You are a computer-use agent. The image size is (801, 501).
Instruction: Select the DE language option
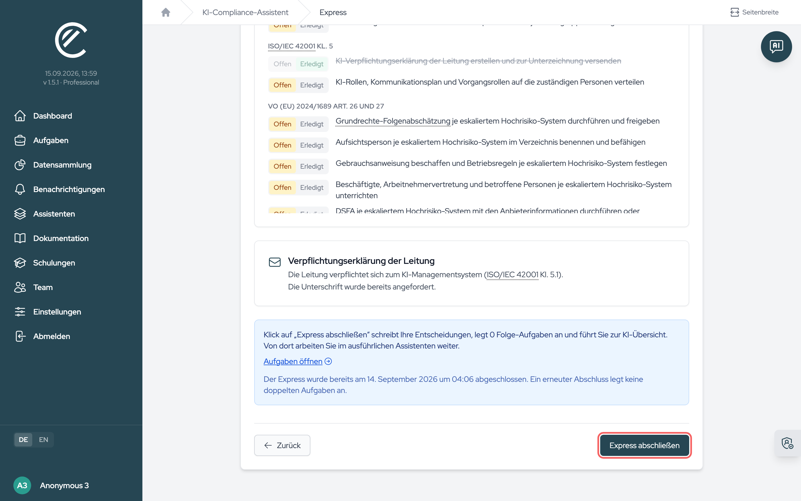(x=23, y=440)
